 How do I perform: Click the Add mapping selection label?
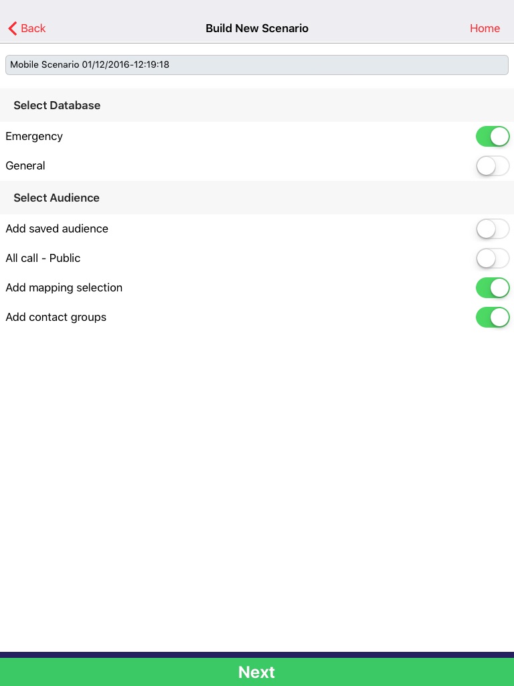(x=64, y=287)
